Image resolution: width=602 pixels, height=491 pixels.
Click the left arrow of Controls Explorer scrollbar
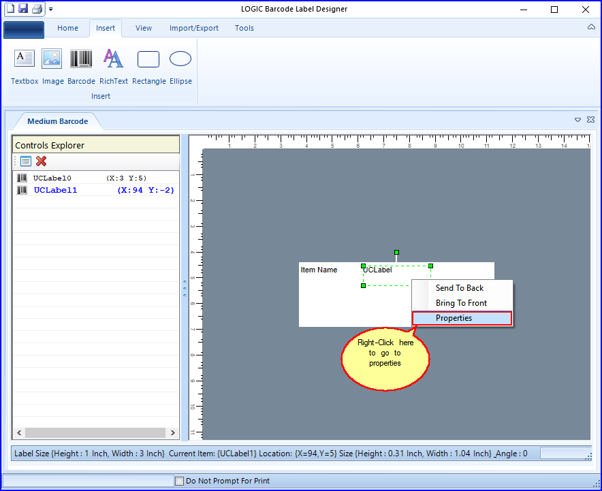click(19, 432)
